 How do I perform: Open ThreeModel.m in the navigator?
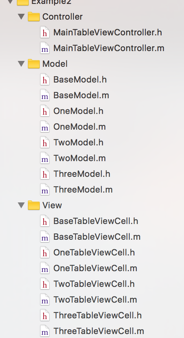83,190
